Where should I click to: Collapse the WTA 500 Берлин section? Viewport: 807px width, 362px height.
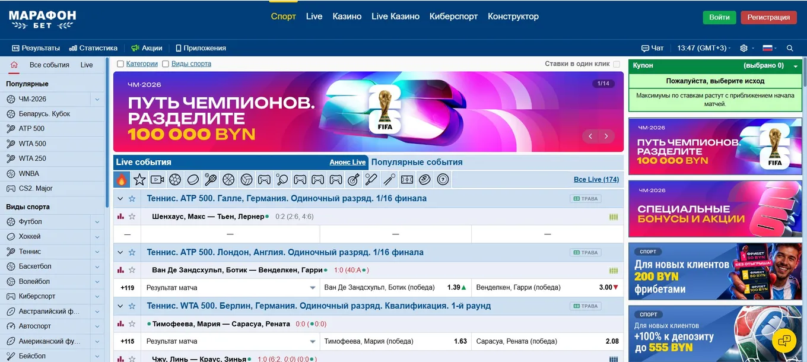point(120,306)
